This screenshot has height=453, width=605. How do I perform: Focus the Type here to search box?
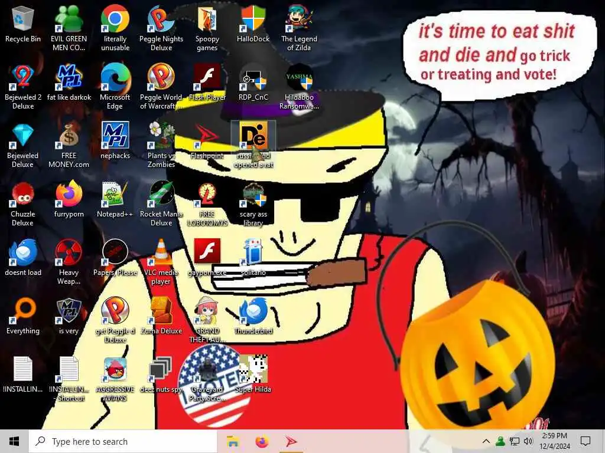tap(123, 441)
